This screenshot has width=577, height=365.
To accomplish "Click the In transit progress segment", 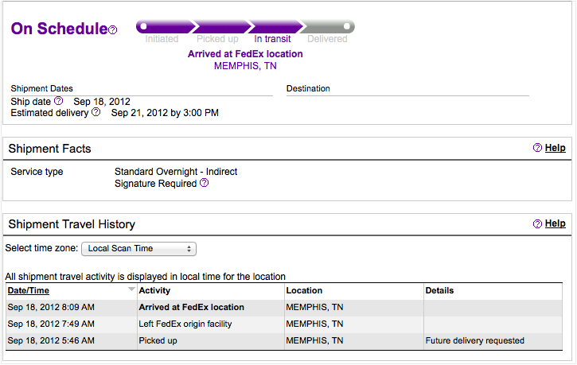I will (x=275, y=27).
